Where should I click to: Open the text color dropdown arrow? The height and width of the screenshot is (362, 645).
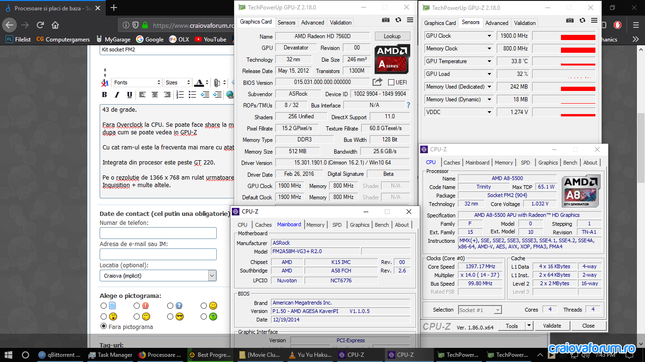207,82
